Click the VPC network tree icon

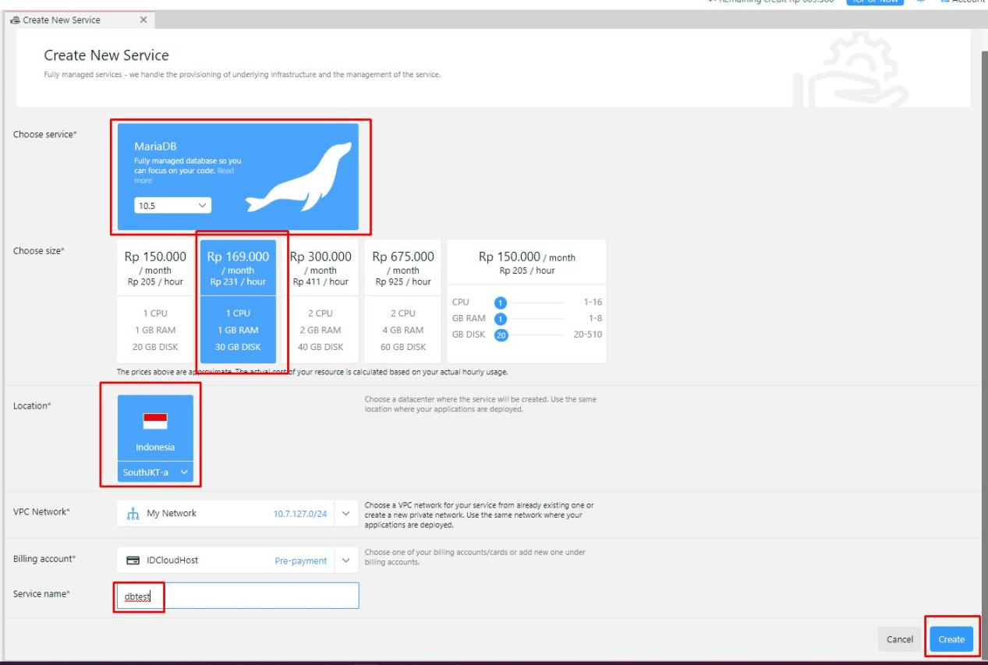click(x=133, y=513)
